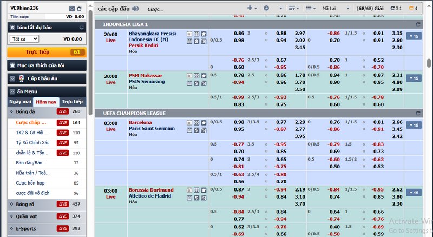Switch to the Trực tiếp sidebar tab

click(x=72, y=102)
